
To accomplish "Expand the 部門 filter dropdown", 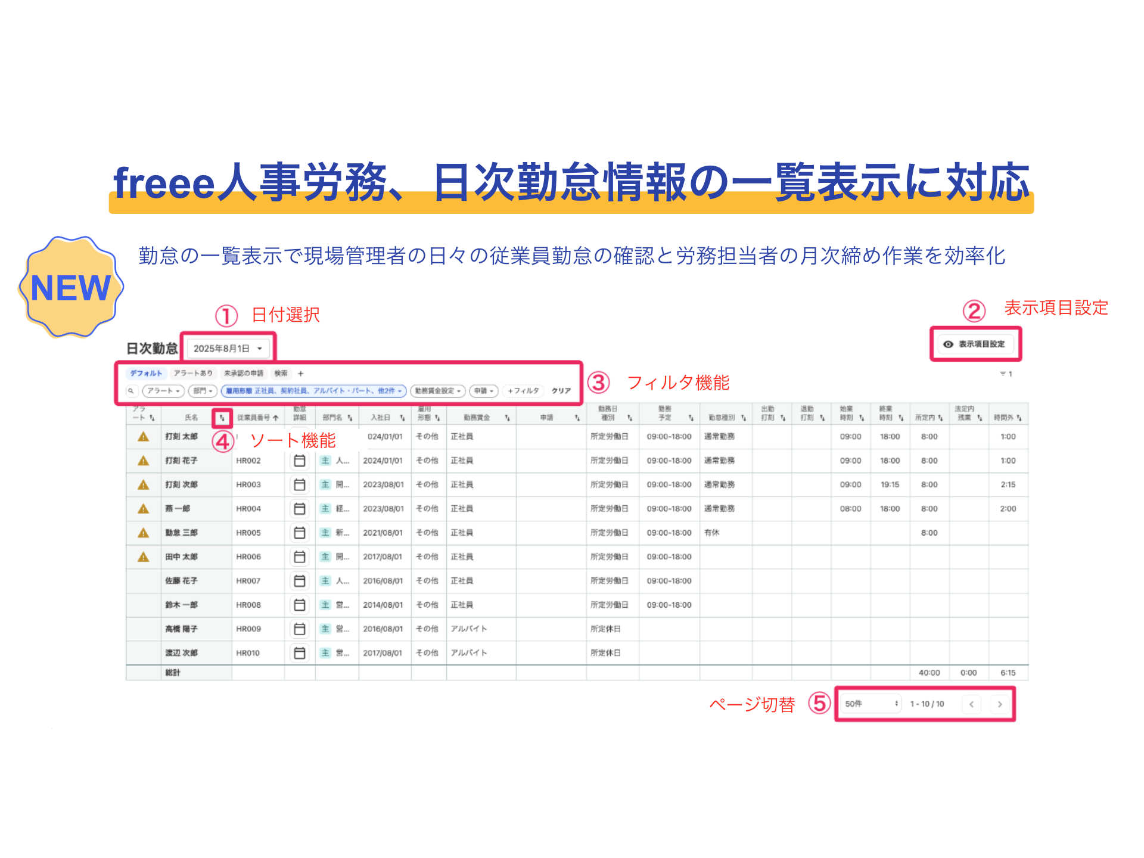I will [x=203, y=391].
